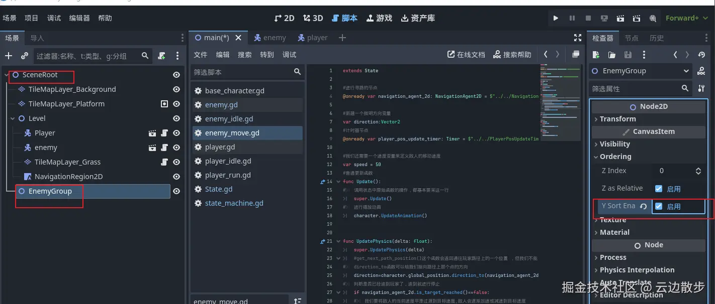Viewport: 715px width, 304px height.
Task: Open the enemy node's script icon
Action: point(164,147)
